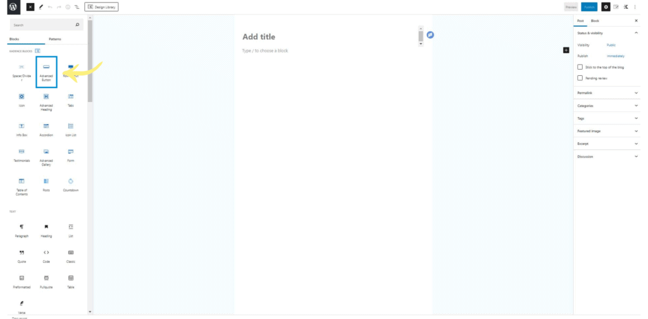This screenshot has height=319, width=648.
Task: Select the pencil Tools icon
Action: (x=40, y=7)
